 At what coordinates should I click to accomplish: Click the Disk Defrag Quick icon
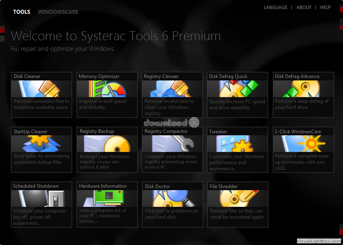coord(239,89)
